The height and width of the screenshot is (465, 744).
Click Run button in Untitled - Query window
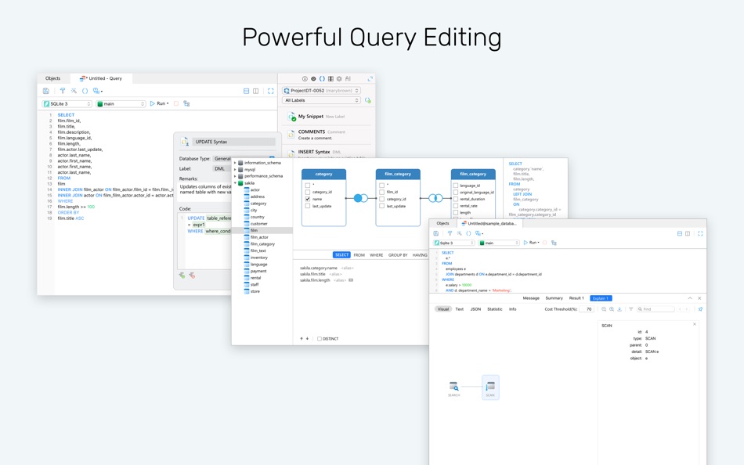pos(160,103)
